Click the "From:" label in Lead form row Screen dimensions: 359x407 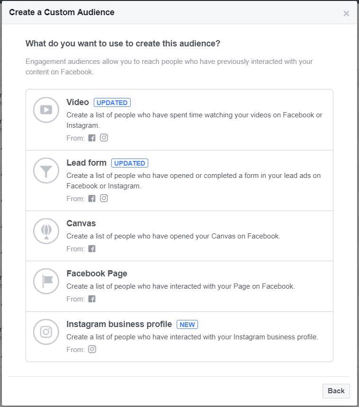76,199
